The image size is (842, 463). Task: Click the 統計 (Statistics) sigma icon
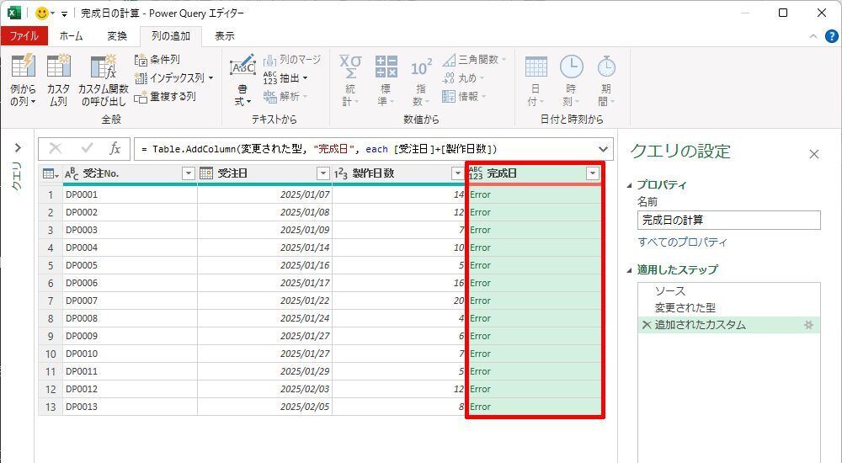tap(349, 67)
